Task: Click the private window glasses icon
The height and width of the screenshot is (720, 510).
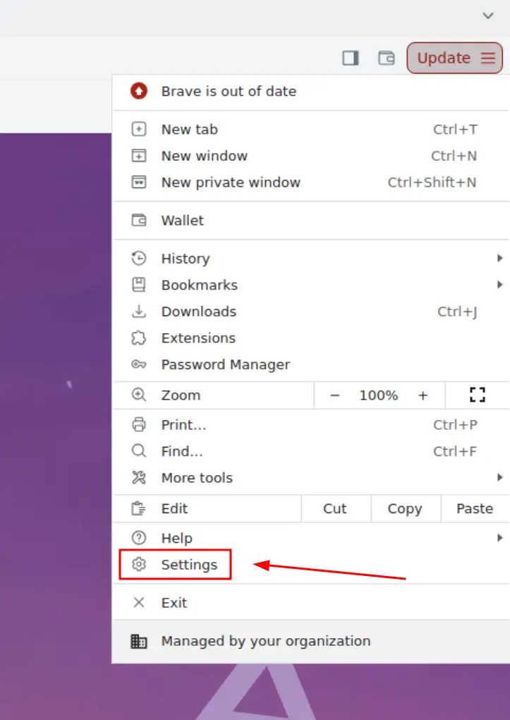Action: point(139,182)
